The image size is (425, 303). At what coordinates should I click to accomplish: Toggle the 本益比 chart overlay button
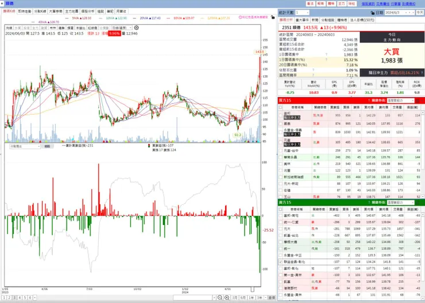pyautogui.click(x=80, y=28)
